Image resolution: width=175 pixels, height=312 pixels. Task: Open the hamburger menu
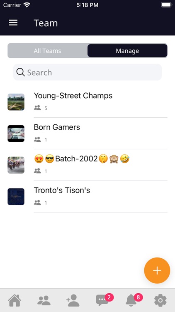tap(13, 23)
